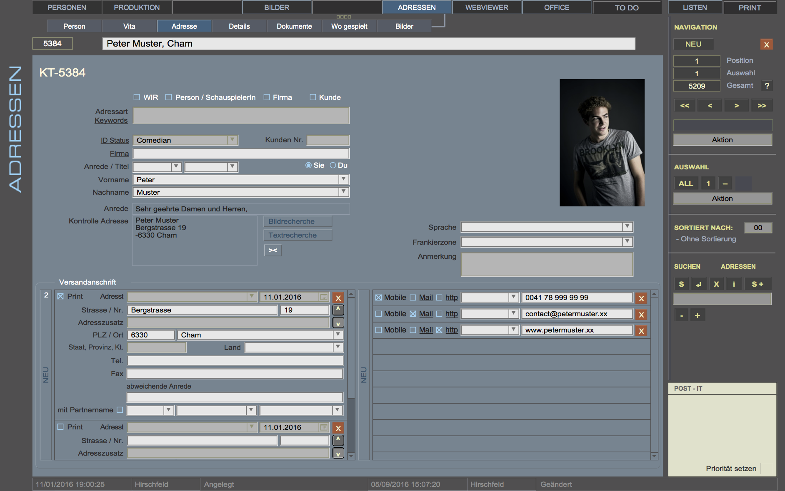The height and width of the screenshot is (491, 785).
Task: Open the date calendar picker icon
Action: (324, 297)
